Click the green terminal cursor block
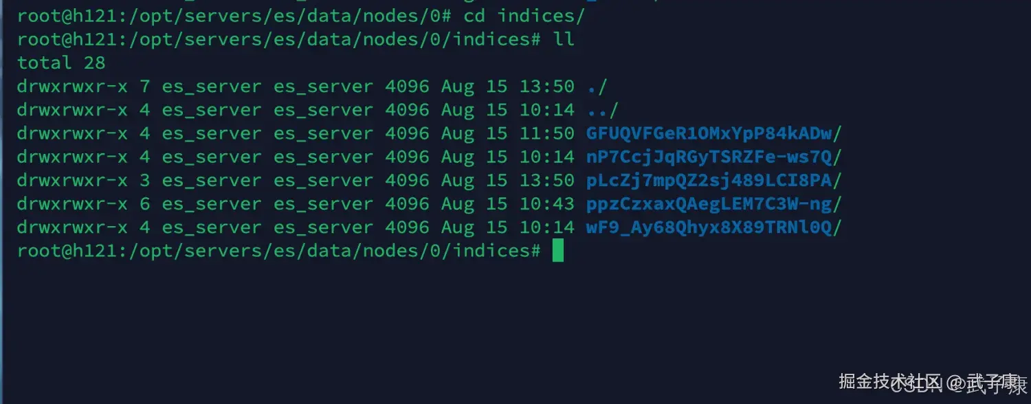This screenshot has width=1031, height=404. pyautogui.click(x=557, y=251)
